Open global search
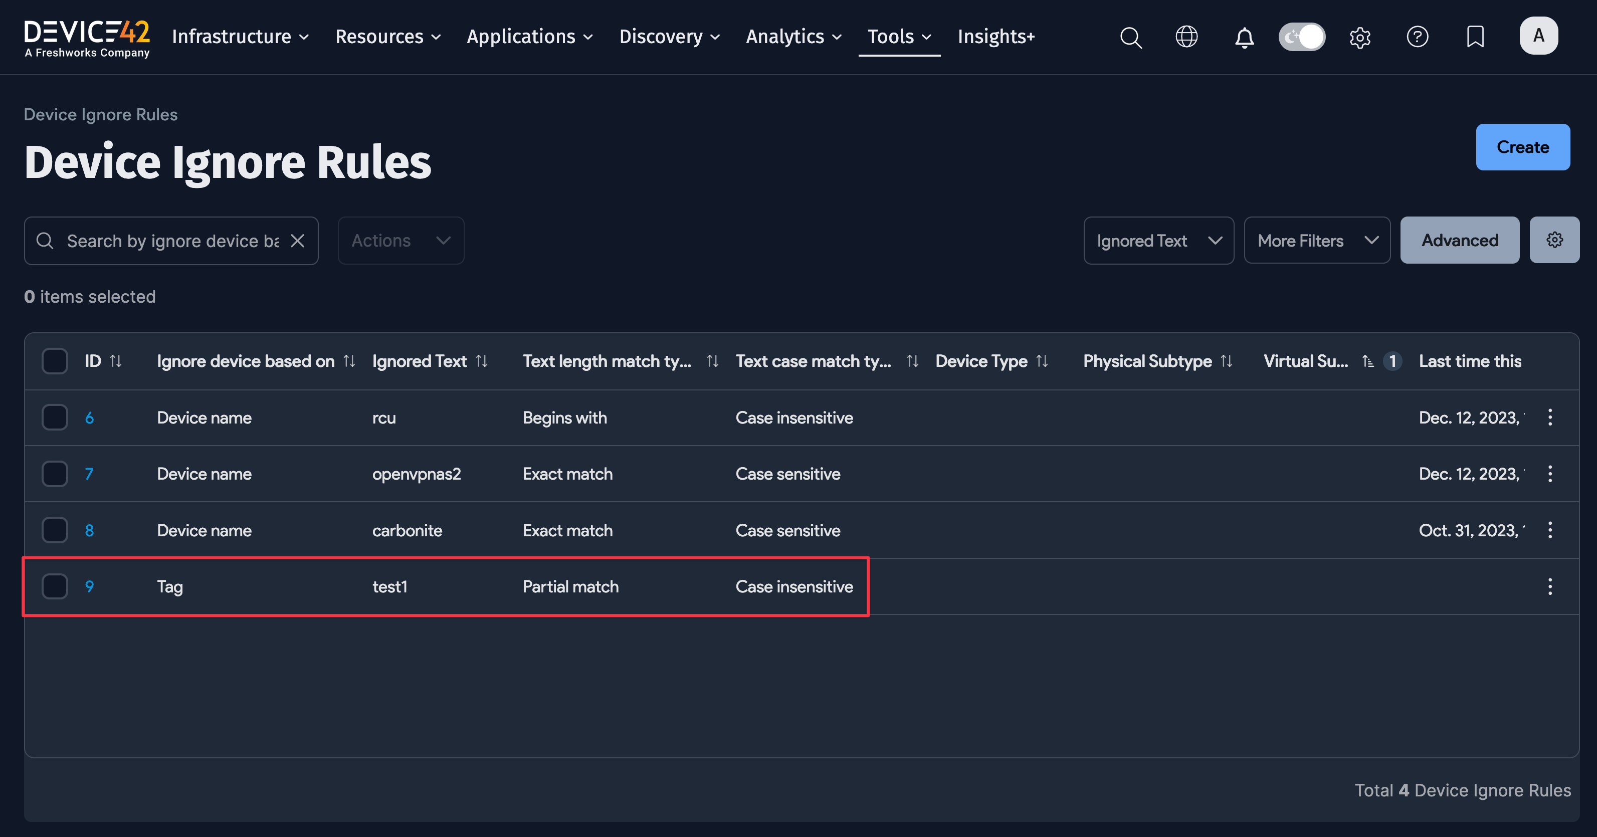 tap(1130, 37)
